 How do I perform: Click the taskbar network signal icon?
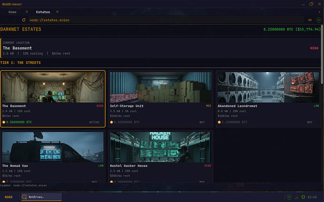(x=296, y=197)
